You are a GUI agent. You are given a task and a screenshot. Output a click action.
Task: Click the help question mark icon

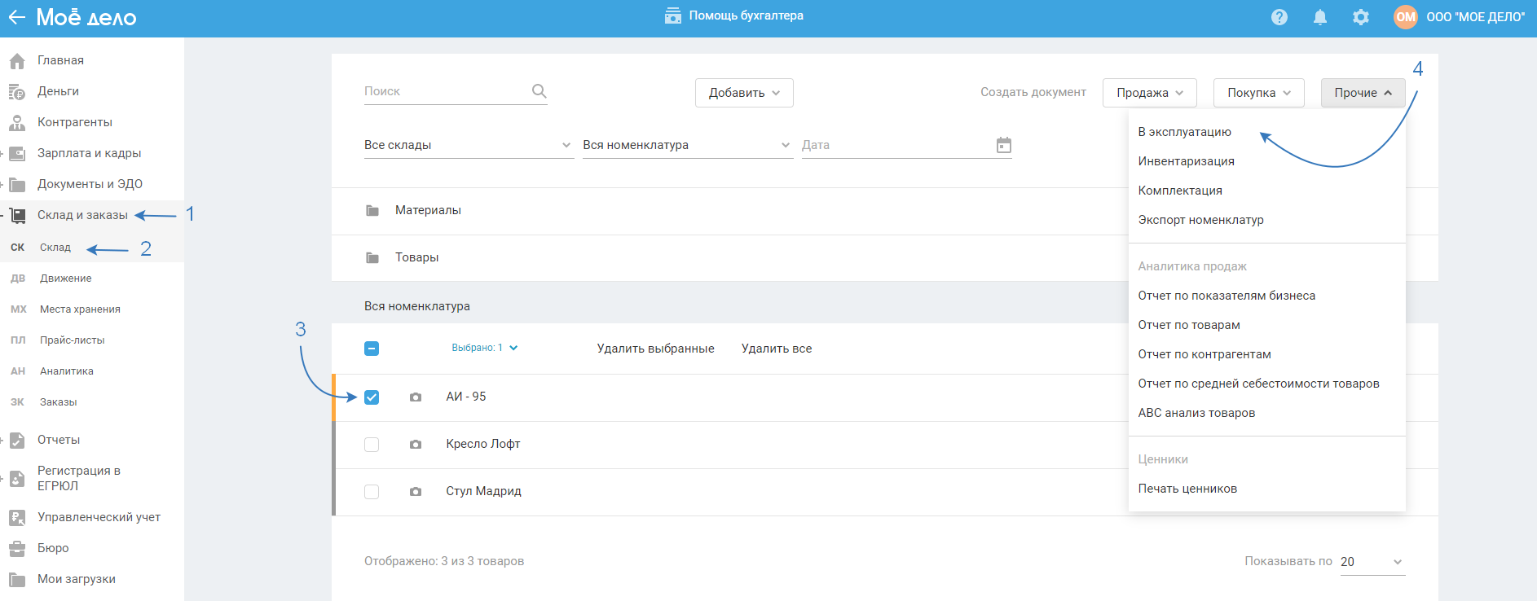click(1279, 17)
